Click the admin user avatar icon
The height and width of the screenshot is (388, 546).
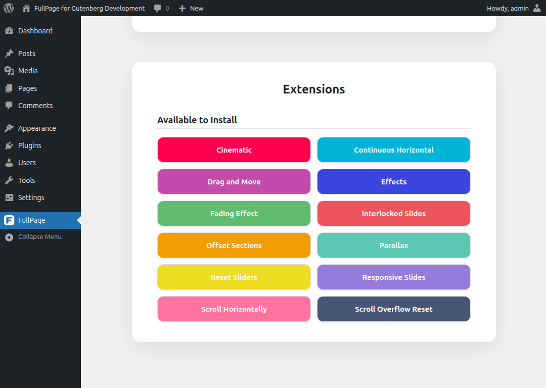click(537, 8)
